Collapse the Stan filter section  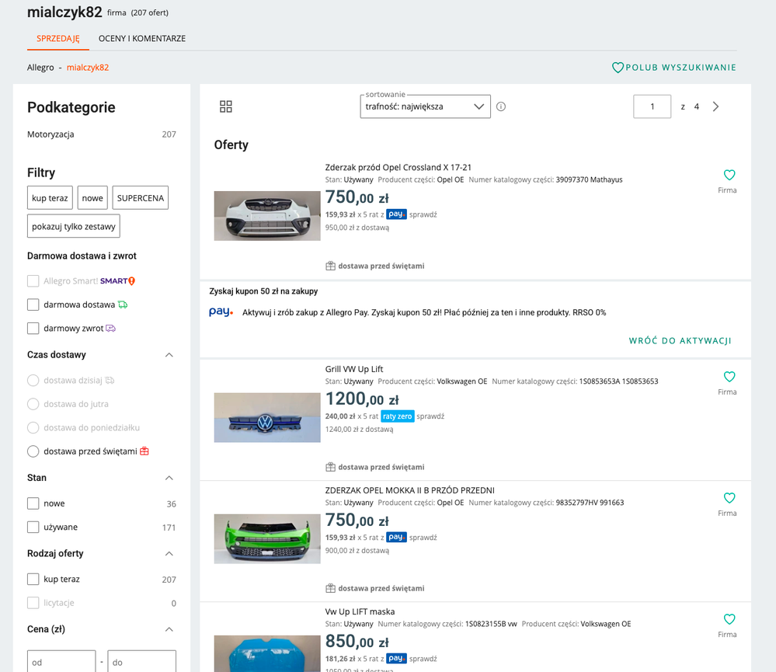(169, 478)
